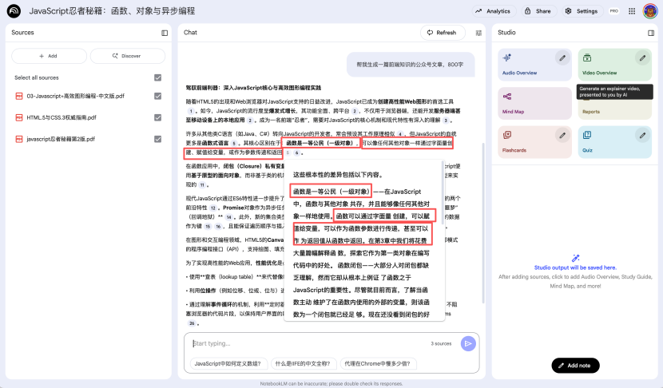The width and height of the screenshot is (663, 388).
Task: Open the Google apps grid icon
Action: click(632, 11)
